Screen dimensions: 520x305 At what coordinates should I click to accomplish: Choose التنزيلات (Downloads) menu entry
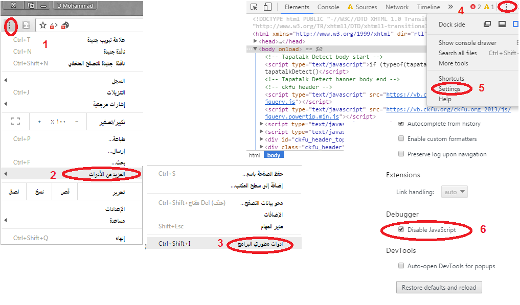(72, 92)
